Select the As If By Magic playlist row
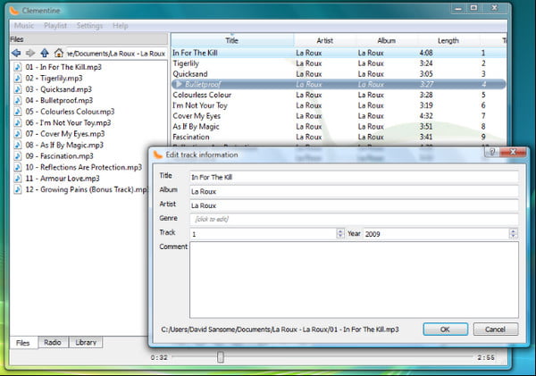536x376 pixels. tap(339, 127)
